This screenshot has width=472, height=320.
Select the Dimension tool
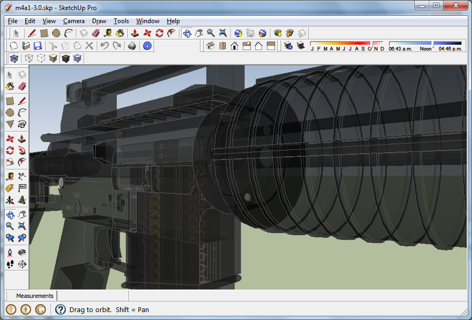pos(22,176)
